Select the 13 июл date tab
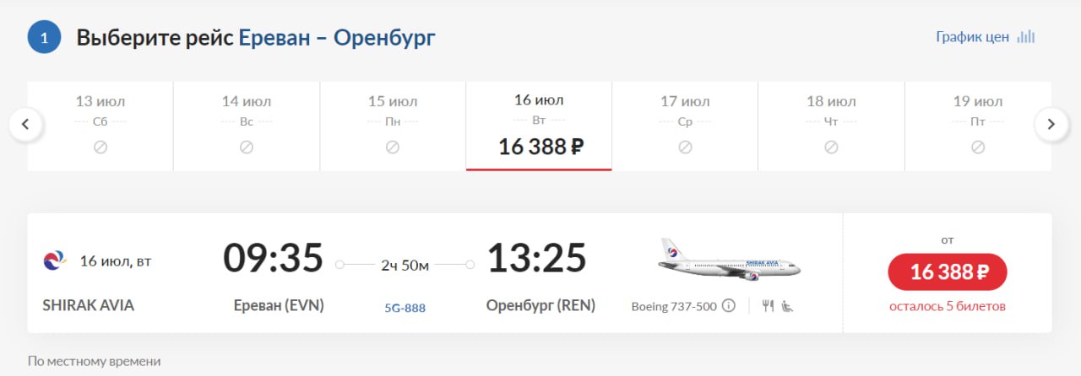The image size is (1081, 376). pos(100,125)
